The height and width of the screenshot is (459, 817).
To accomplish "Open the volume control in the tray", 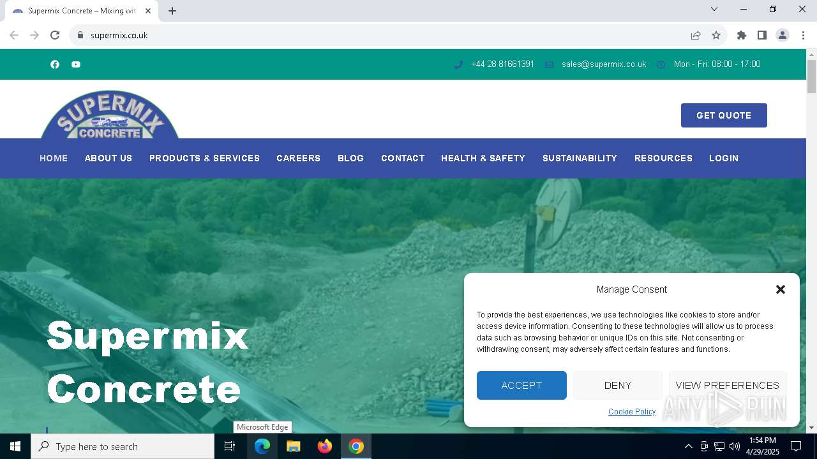I will click(735, 446).
